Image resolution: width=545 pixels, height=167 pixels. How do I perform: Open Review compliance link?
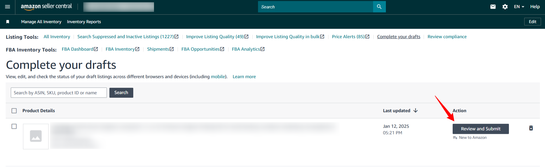tap(447, 37)
